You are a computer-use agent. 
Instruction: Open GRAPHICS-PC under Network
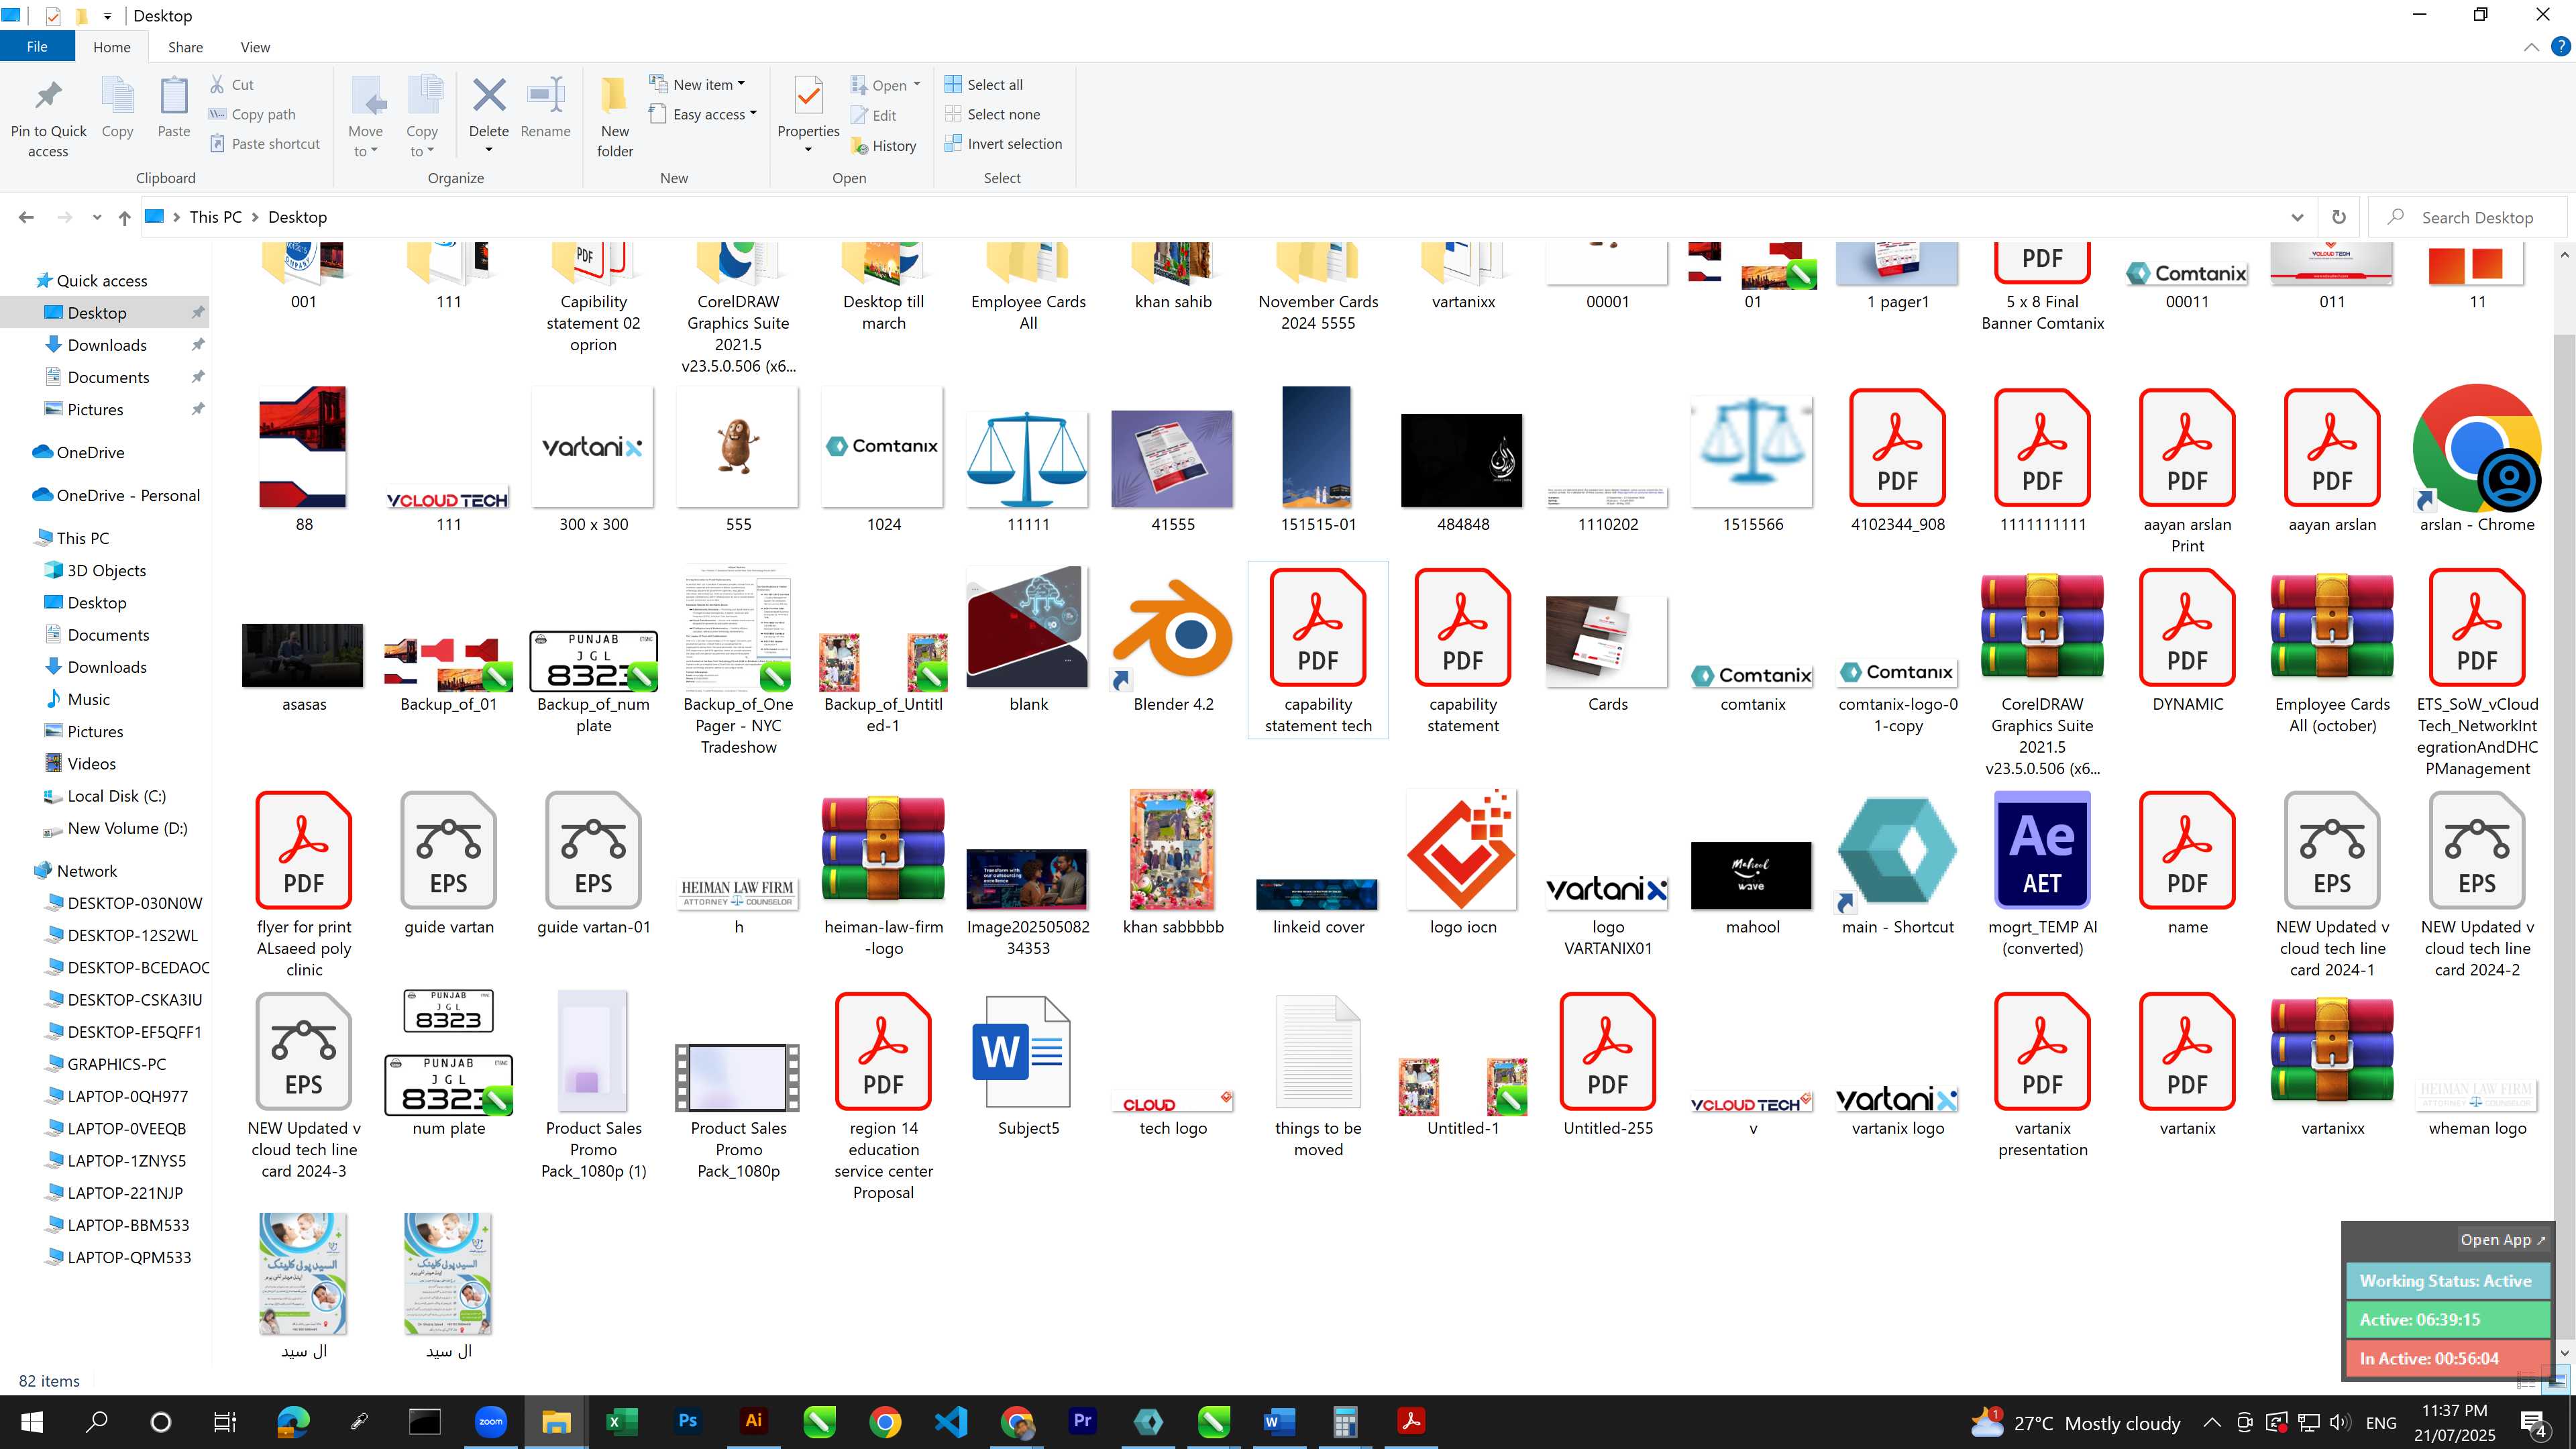pyautogui.click(x=117, y=1064)
